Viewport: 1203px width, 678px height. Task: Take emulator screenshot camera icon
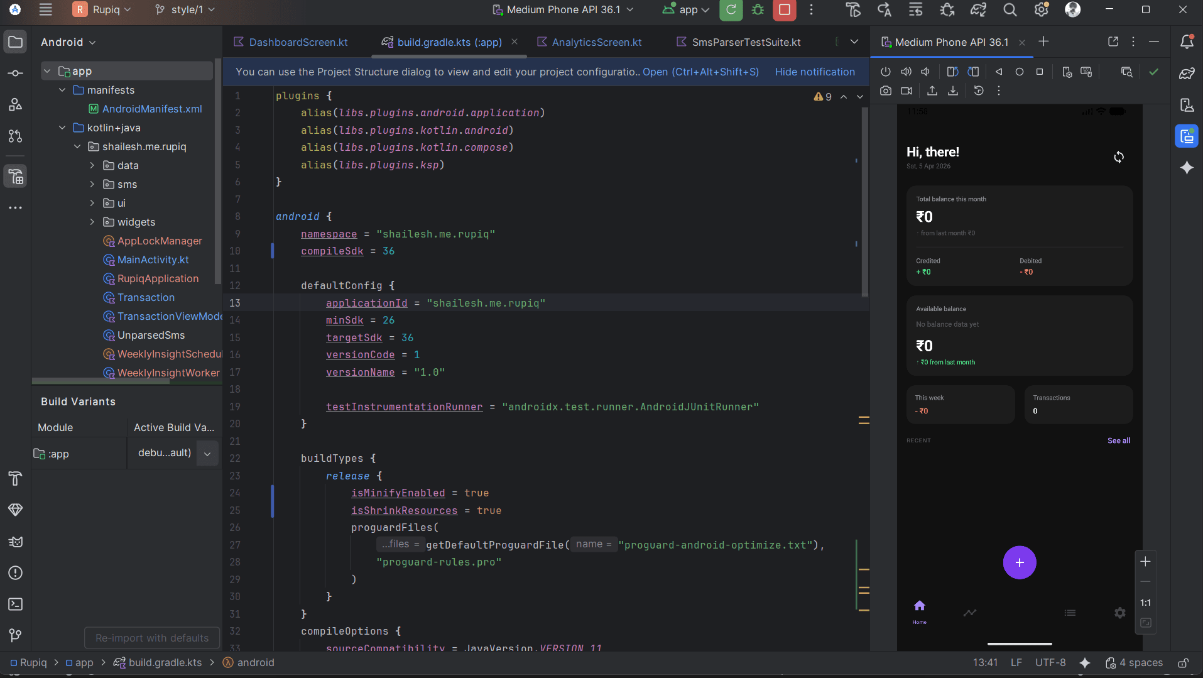tap(886, 90)
